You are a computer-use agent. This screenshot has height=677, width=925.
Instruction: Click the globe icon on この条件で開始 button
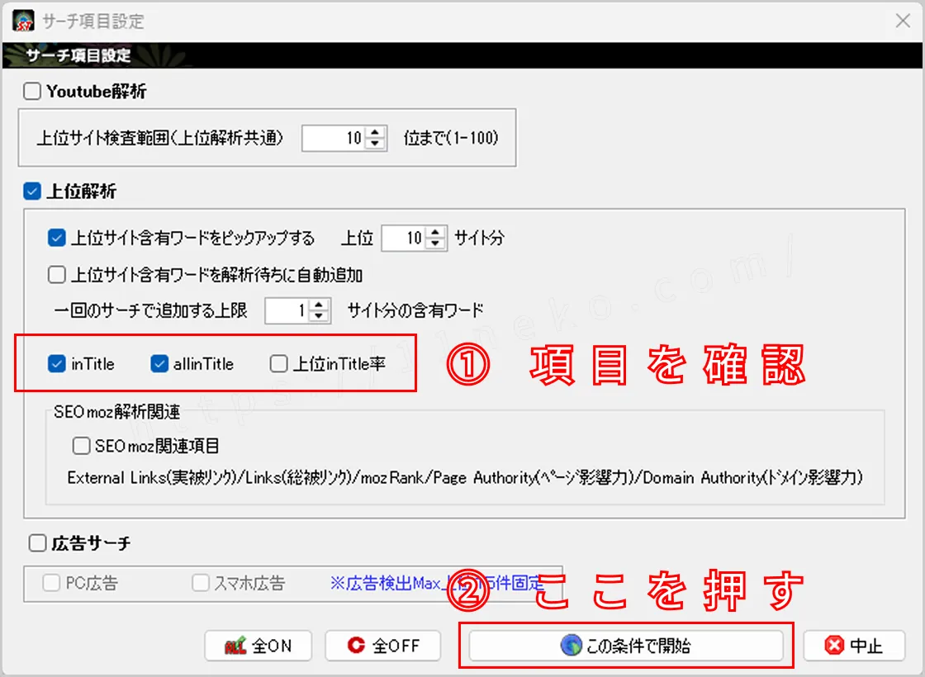click(568, 646)
